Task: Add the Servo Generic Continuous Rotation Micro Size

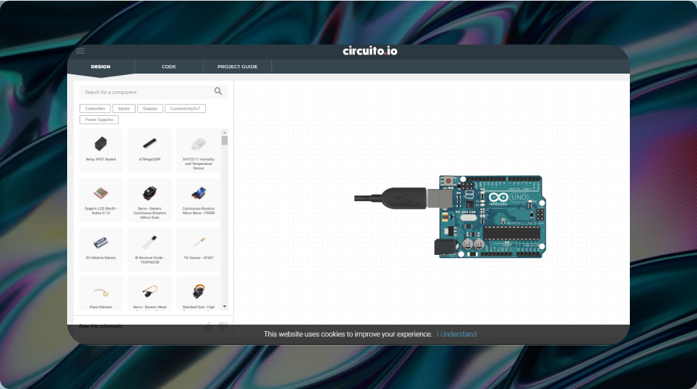Action: pyautogui.click(x=150, y=200)
